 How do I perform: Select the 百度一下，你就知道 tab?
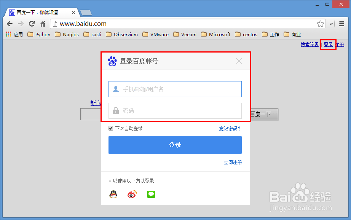(x=41, y=13)
